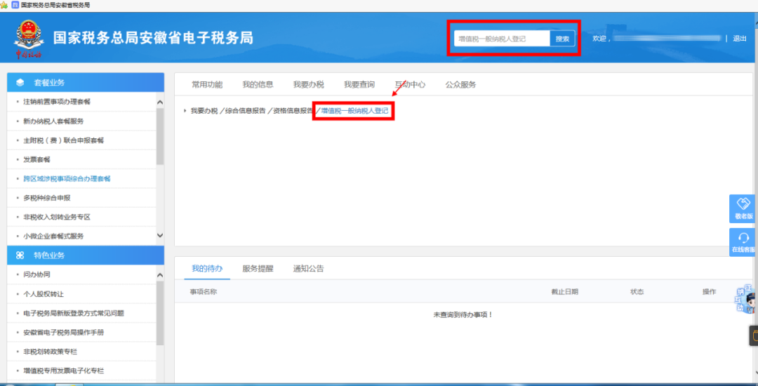Open the 我要查询 tab
758x386 pixels.
(359, 84)
